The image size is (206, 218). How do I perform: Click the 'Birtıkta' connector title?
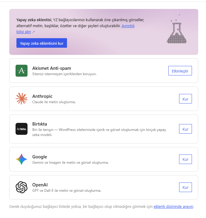[39, 124]
